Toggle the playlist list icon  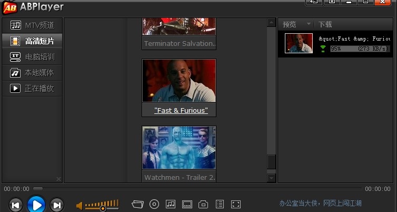pyautogui.click(x=220, y=204)
